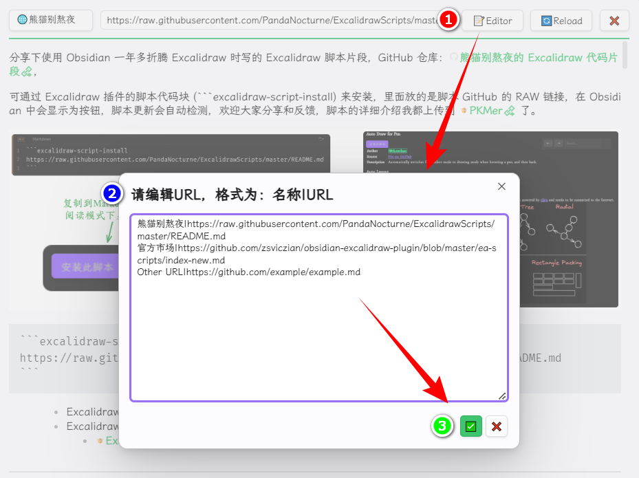Click the code block beginning ```excalidraw-s
The height and width of the screenshot is (478, 639).
(314, 358)
